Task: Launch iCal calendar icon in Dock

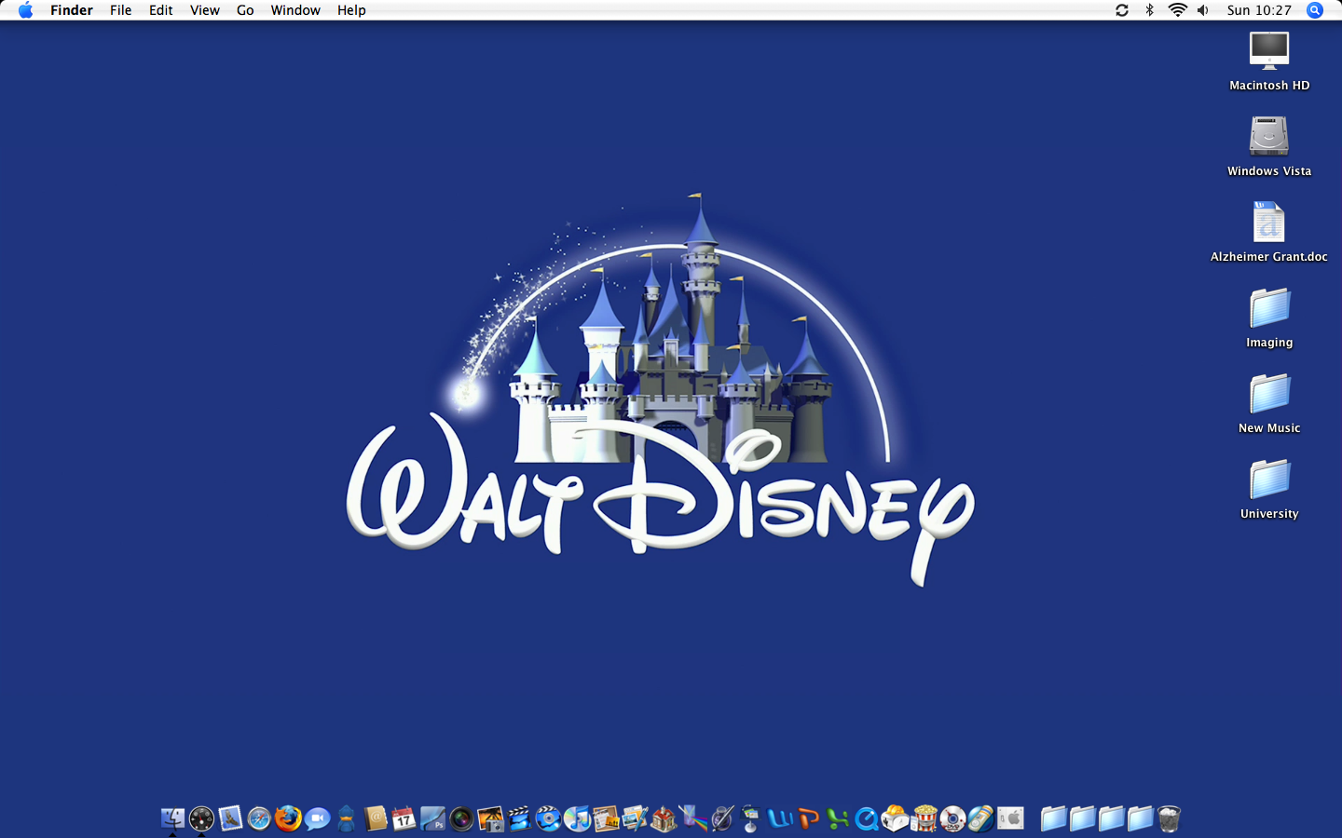Action: coord(404,818)
